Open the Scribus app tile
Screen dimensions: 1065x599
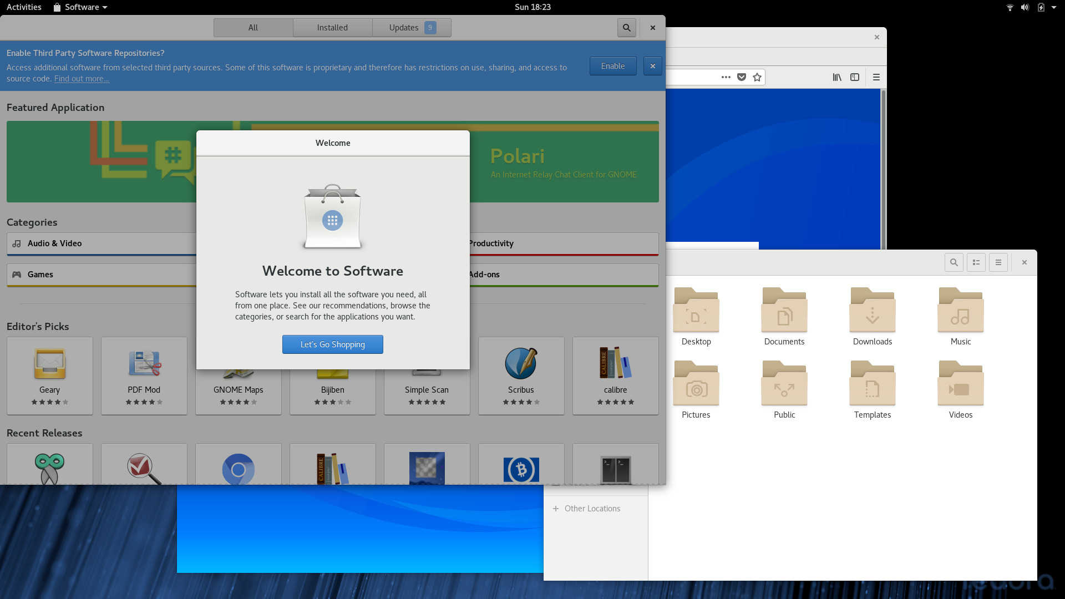521,375
